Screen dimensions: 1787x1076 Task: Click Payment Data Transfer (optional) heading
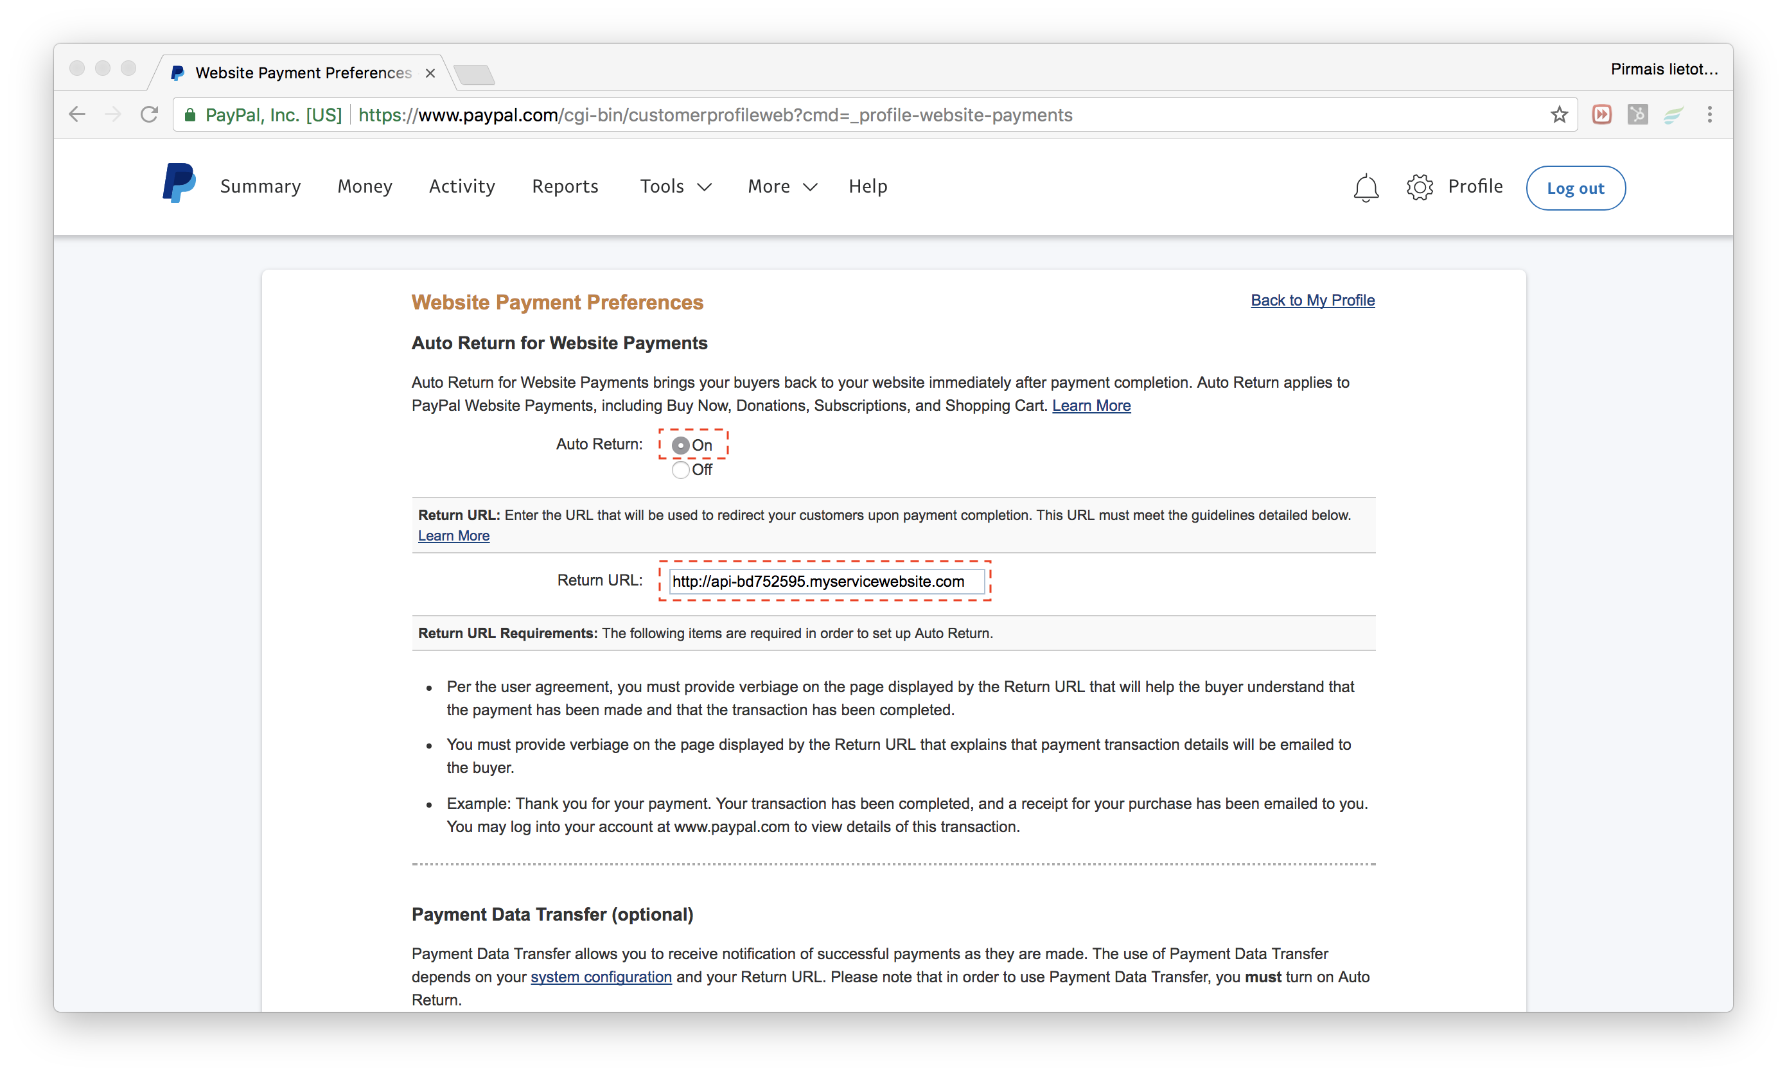click(x=552, y=914)
